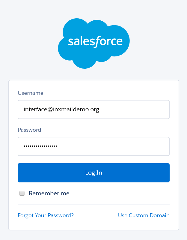Tick the Remember me checkbox

tap(22, 193)
